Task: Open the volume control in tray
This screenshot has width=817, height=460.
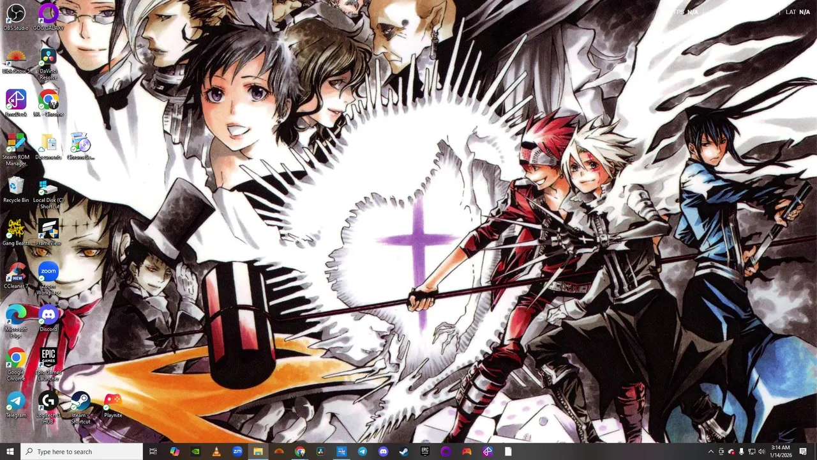Action: click(761, 452)
